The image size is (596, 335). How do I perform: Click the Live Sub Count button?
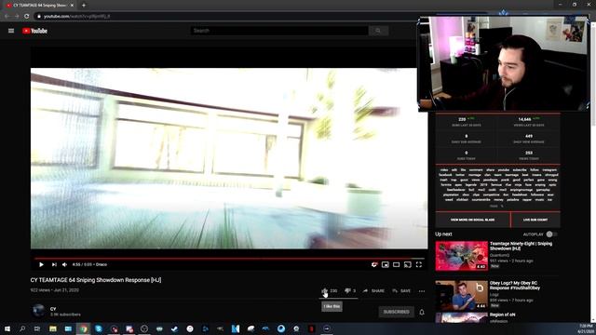pos(535,220)
